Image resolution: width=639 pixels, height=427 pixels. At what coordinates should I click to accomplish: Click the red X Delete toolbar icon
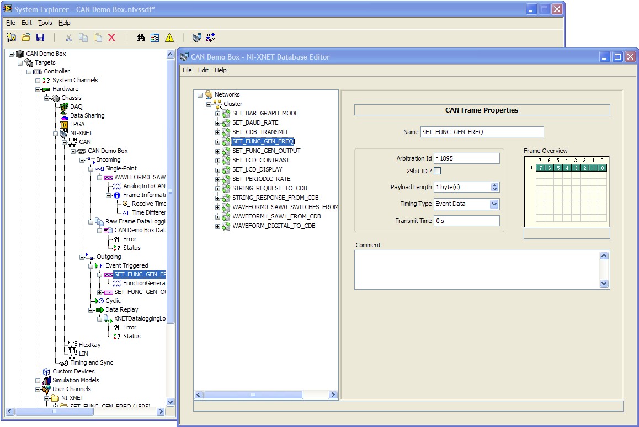coord(111,38)
